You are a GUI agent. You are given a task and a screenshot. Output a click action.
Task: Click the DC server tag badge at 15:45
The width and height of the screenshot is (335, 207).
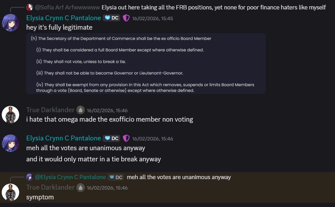(x=111, y=18)
